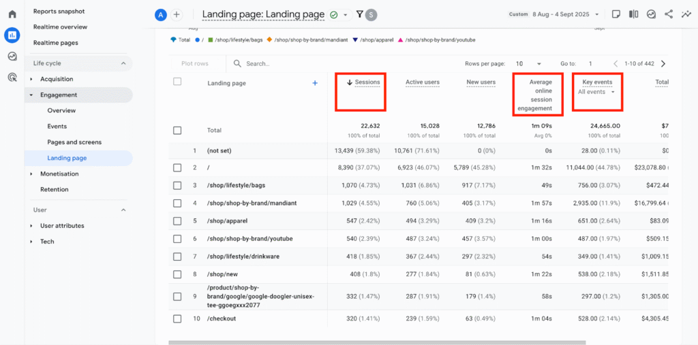
Task: Tick the header select-all checkbox
Action: (x=177, y=82)
